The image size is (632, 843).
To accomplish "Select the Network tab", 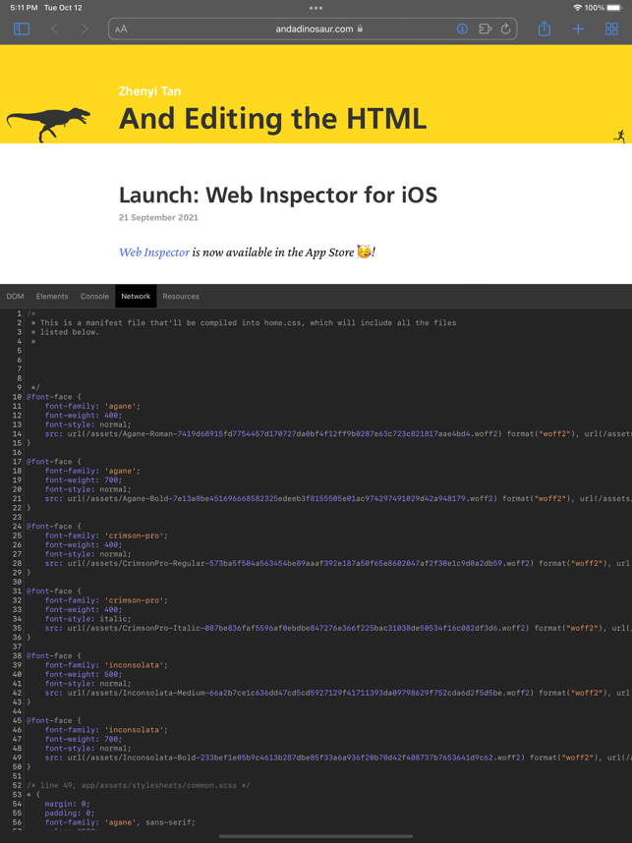I will click(x=136, y=297).
